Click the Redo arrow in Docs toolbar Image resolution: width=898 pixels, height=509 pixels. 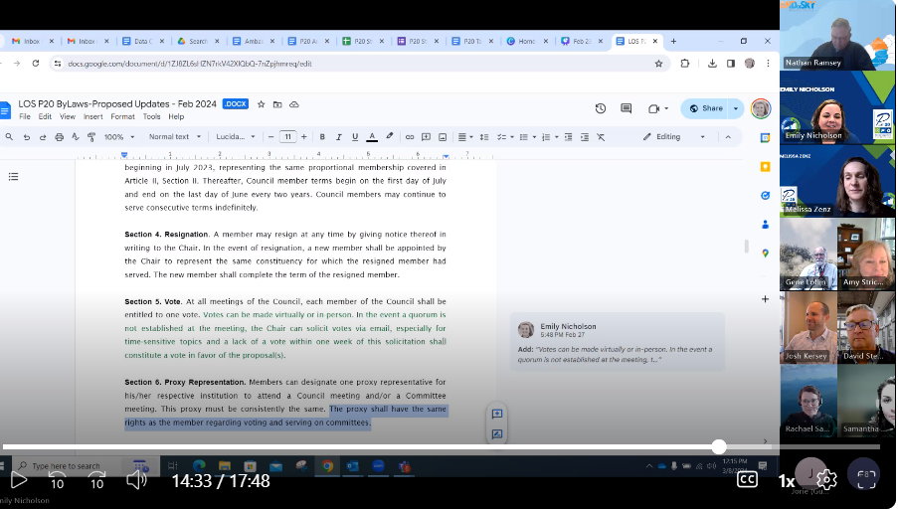(43, 137)
